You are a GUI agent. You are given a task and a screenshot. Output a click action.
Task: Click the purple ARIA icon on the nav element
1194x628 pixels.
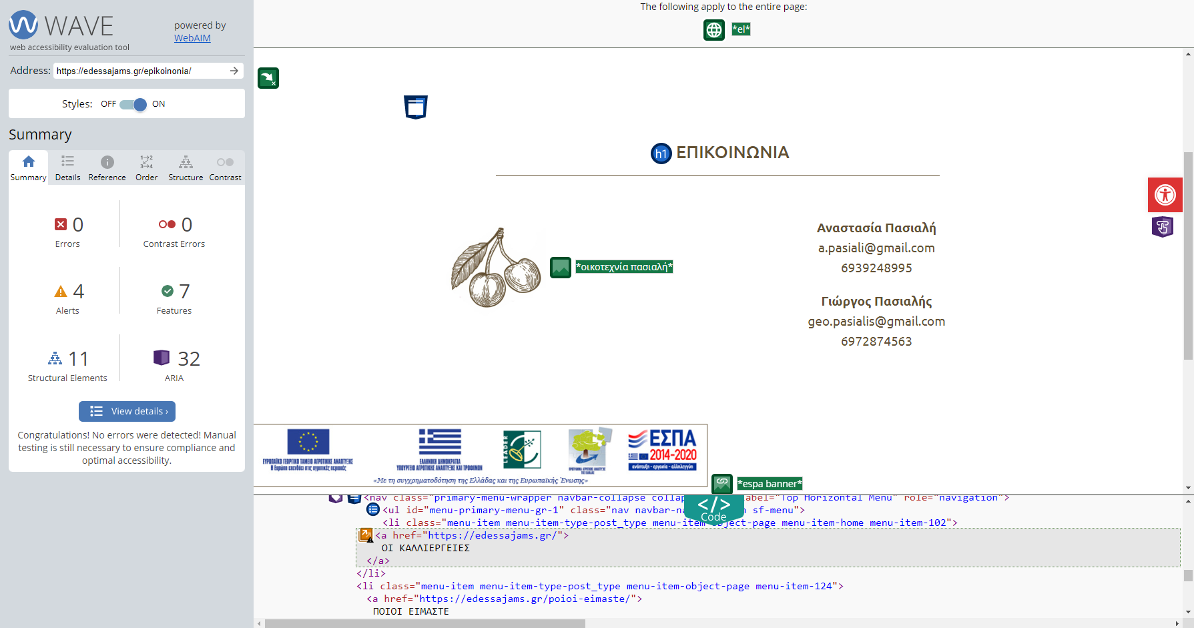click(x=336, y=497)
